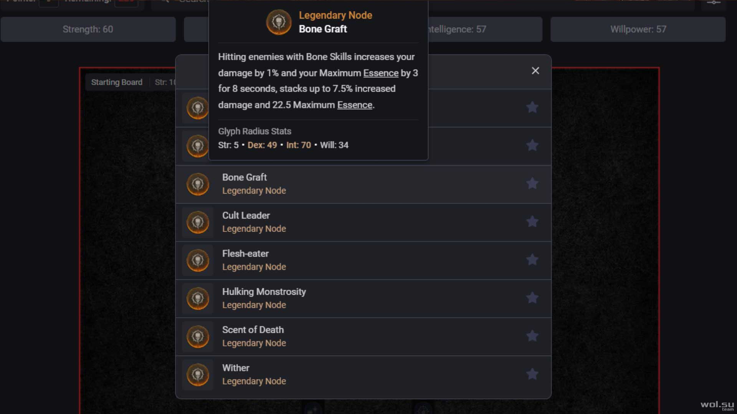Click the Cult Leader node icon

coord(198,222)
